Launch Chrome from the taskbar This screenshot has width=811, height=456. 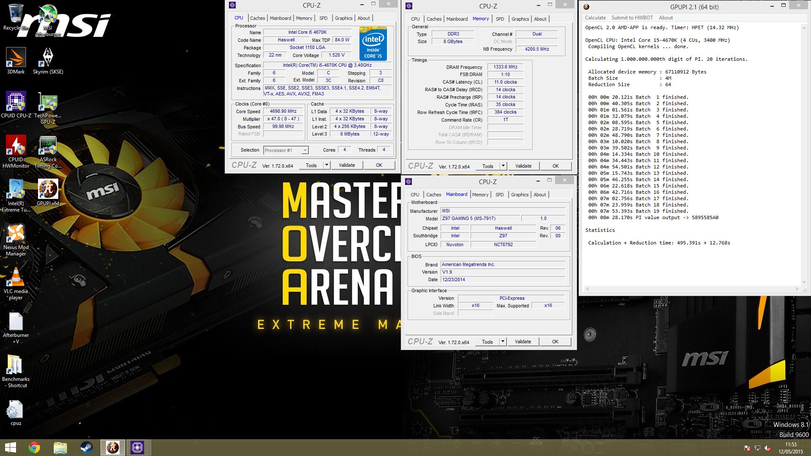click(34, 448)
